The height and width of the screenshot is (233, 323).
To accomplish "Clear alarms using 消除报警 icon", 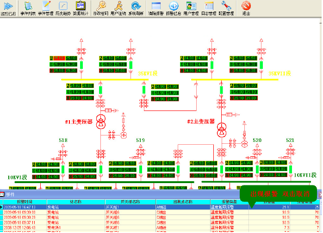I will point(156,8).
